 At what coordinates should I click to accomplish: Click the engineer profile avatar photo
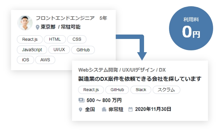pos(25,23)
